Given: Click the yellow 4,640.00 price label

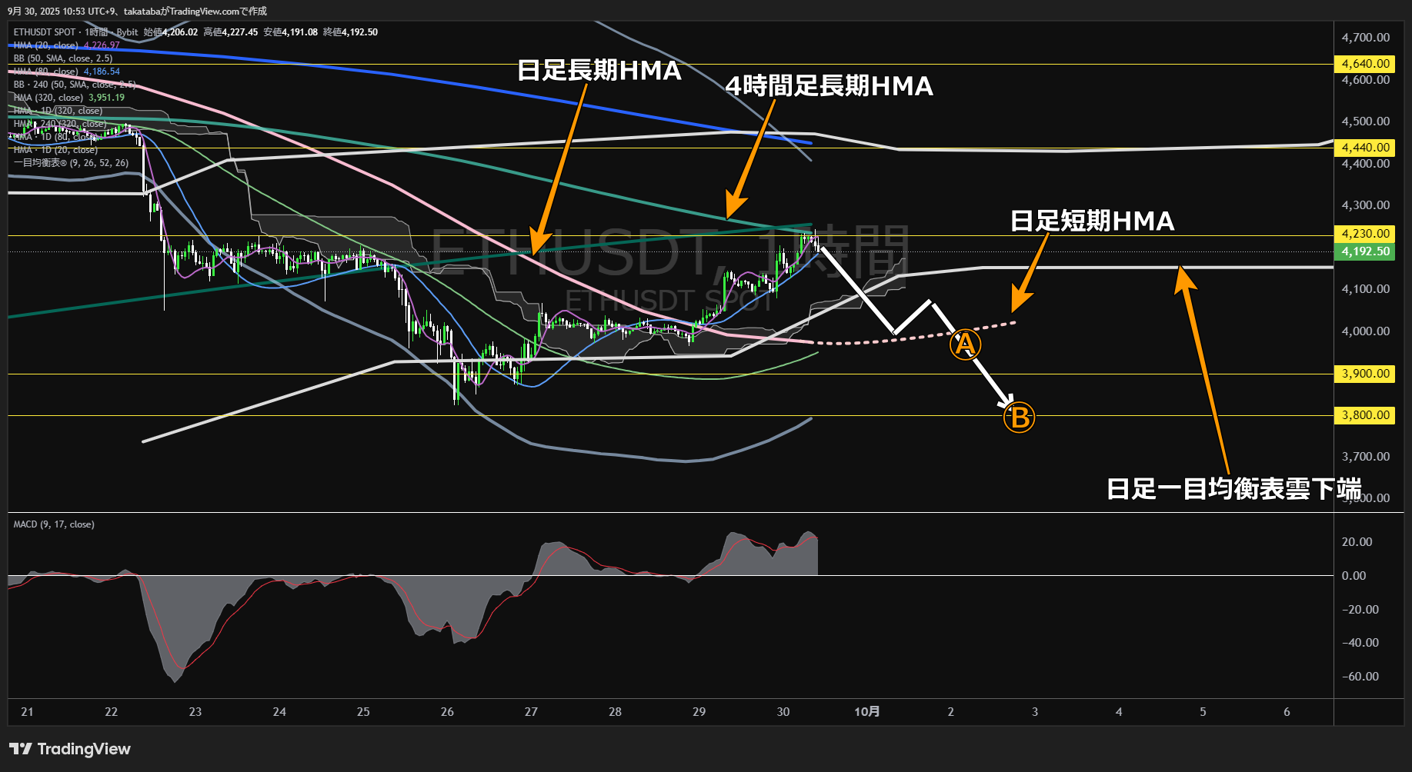Looking at the screenshot, I should pos(1364,64).
